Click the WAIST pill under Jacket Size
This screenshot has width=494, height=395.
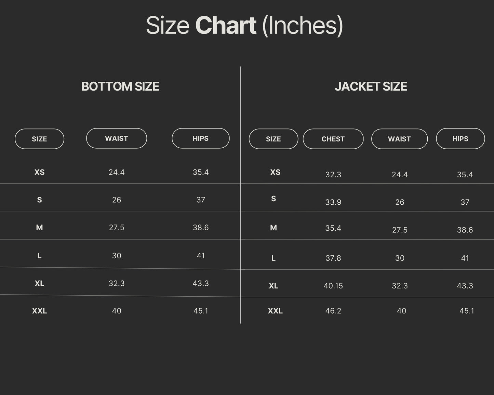click(x=399, y=139)
